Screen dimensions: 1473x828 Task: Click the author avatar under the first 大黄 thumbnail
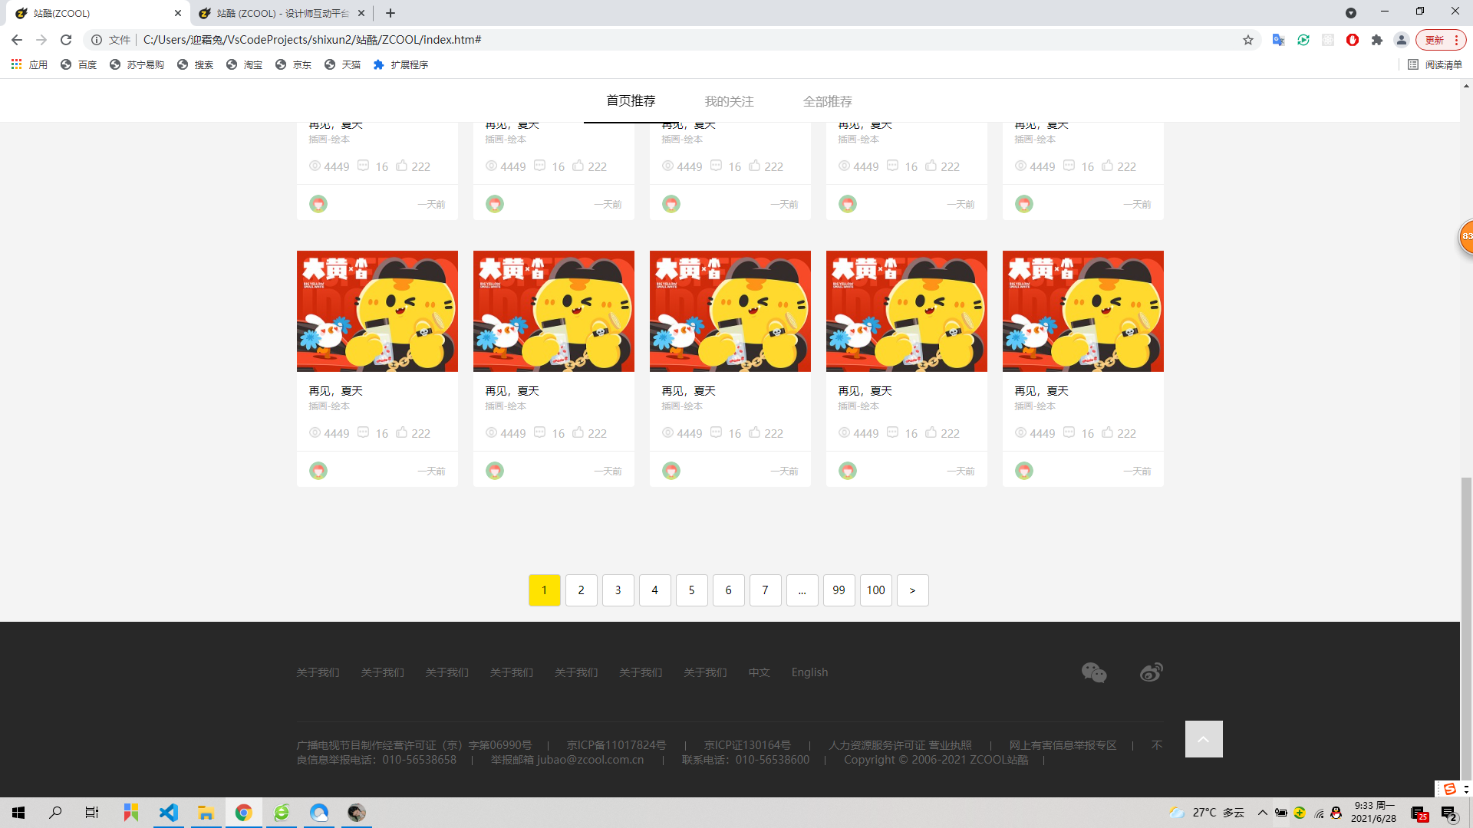[x=318, y=471]
